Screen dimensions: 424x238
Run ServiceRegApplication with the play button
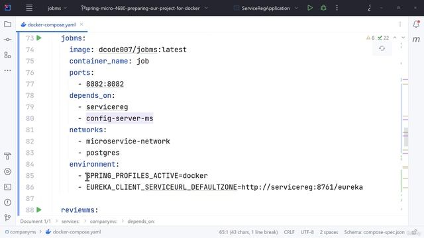click(x=310, y=8)
